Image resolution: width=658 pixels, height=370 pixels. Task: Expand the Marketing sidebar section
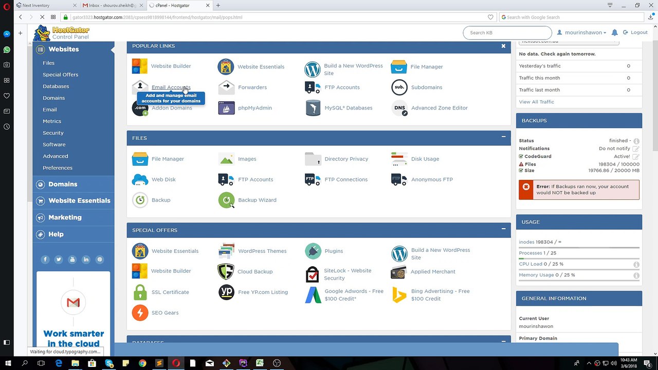(x=74, y=217)
